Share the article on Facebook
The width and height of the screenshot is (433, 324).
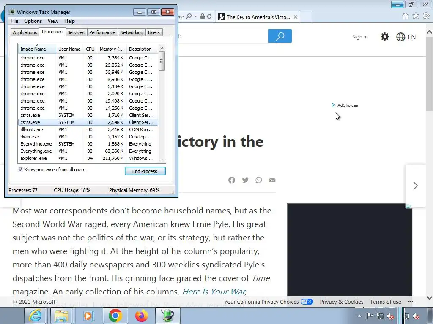click(232, 180)
